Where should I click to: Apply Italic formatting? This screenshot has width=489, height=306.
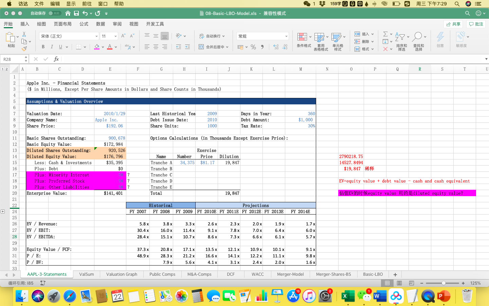pyautogui.click(x=52, y=47)
